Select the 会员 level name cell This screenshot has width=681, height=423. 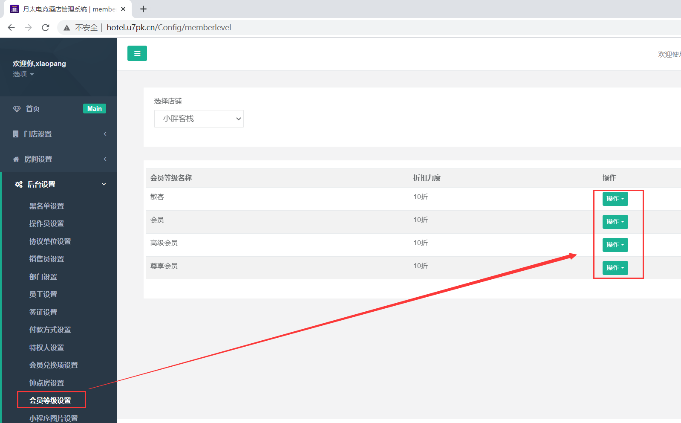(x=157, y=220)
